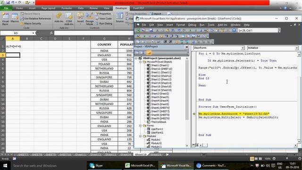The height and width of the screenshot is (170, 302).
Task: Run the macro with the Run Sub icon
Action: 190,30
